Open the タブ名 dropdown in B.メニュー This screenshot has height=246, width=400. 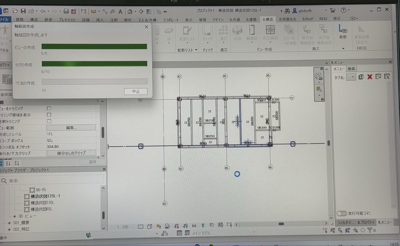point(351,77)
